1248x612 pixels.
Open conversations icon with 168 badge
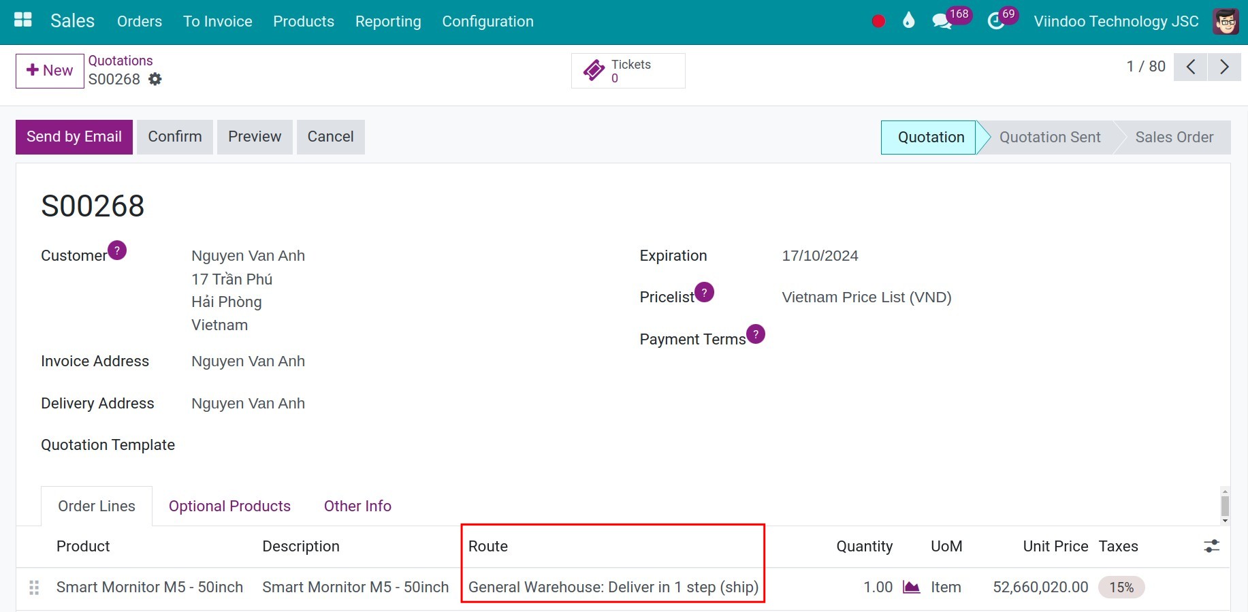tap(942, 21)
